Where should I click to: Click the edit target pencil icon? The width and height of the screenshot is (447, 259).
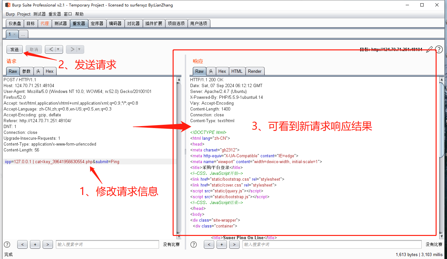click(429, 49)
